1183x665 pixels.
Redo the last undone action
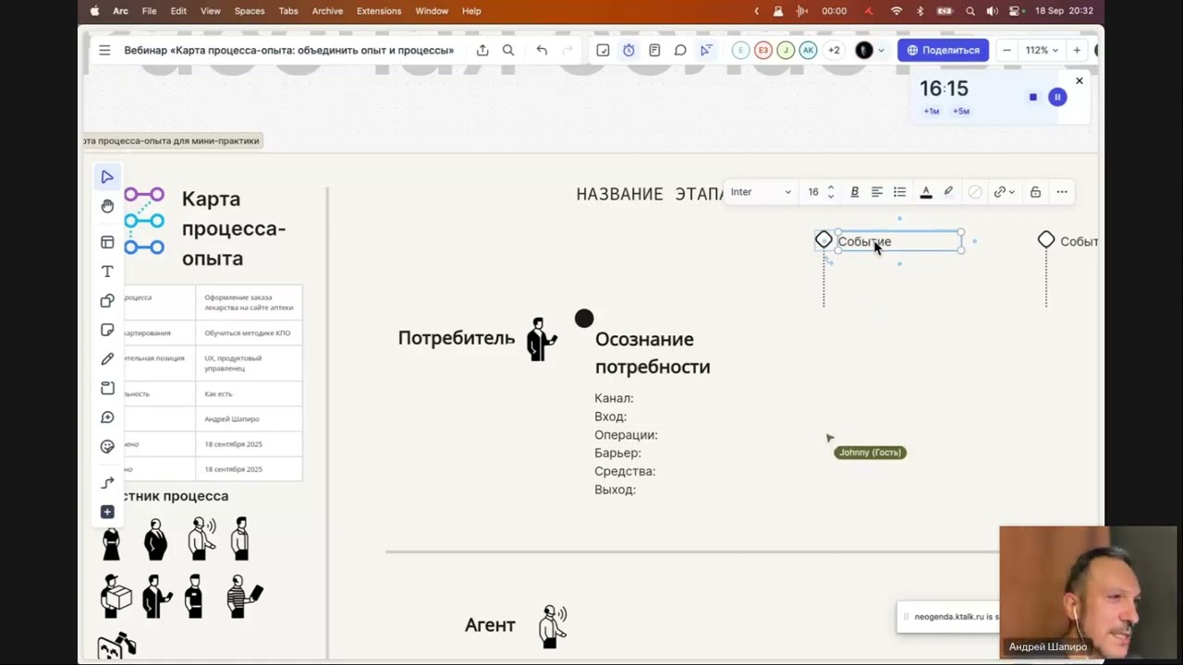pyautogui.click(x=567, y=50)
